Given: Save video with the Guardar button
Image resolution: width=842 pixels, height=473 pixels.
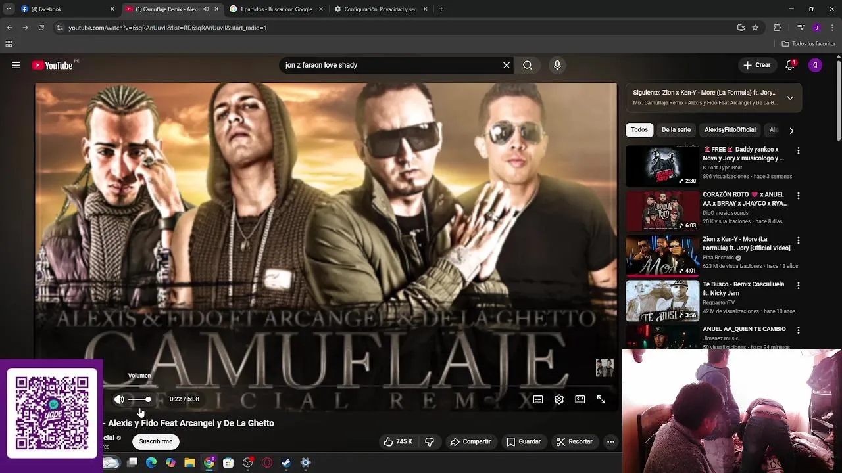Looking at the screenshot, I should [524, 441].
